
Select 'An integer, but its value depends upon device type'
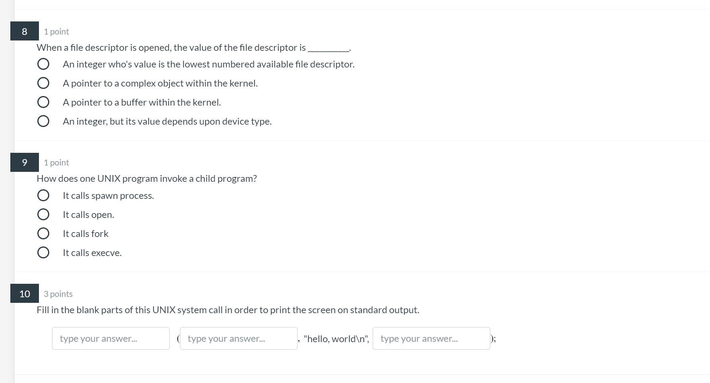coord(43,121)
